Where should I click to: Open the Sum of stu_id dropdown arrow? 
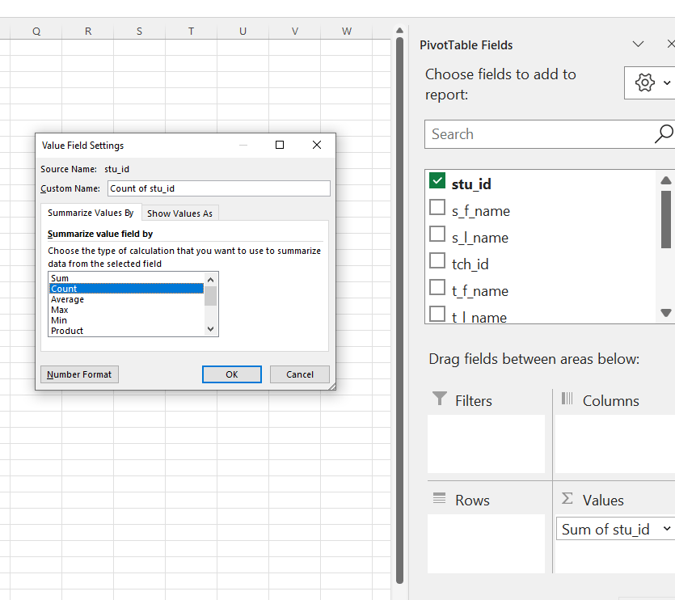pyautogui.click(x=667, y=529)
